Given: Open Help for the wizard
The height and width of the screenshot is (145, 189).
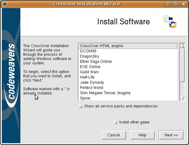Looking at the screenshot, I should [x=142, y=135].
